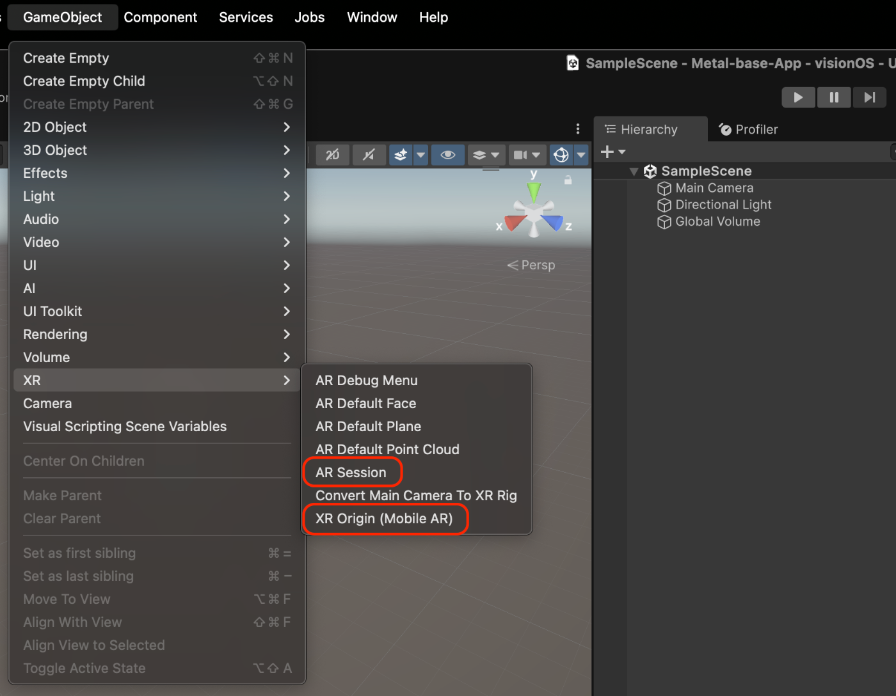Screen dimensions: 896x696
Task: Open the Video submenu entry
Action: click(x=157, y=242)
